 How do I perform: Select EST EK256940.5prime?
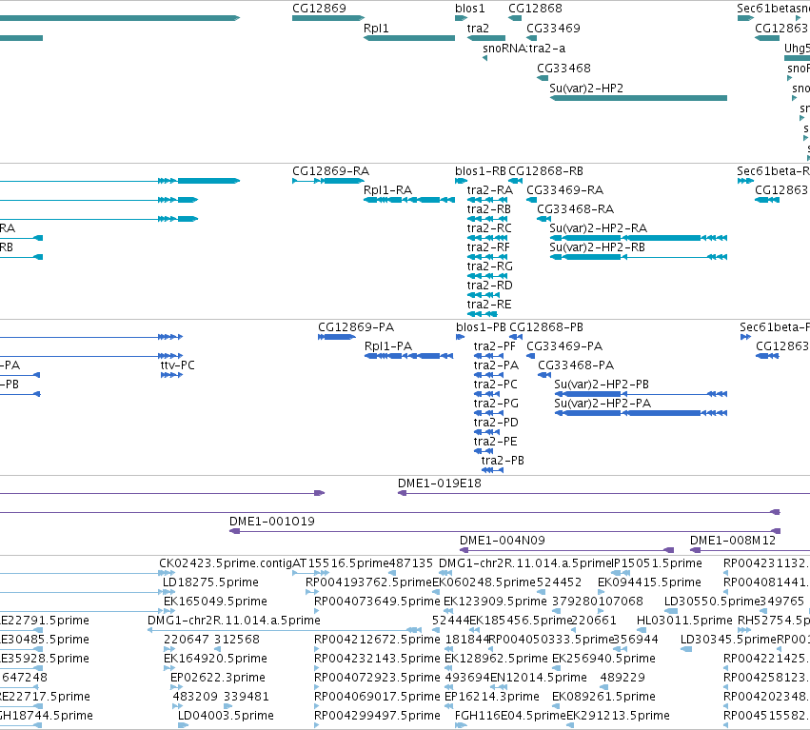tap(603, 659)
